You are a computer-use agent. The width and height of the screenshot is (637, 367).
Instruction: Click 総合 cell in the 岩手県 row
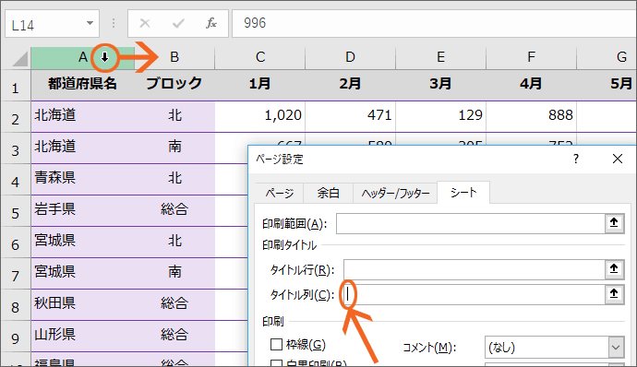(x=174, y=210)
